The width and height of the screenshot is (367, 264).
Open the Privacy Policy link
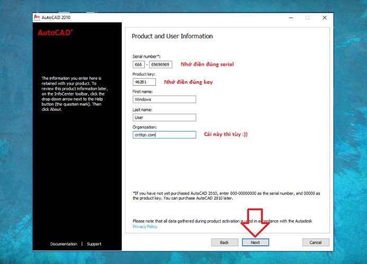tap(145, 227)
